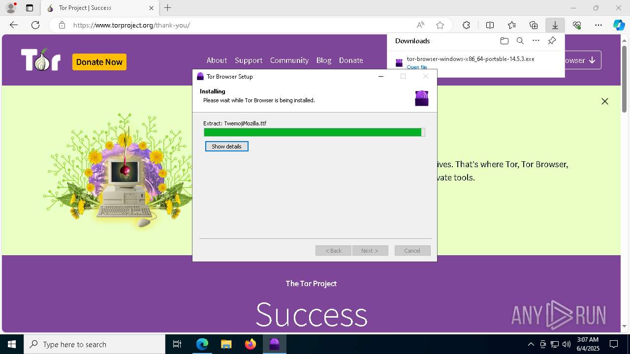The height and width of the screenshot is (354, 630).
Task: Search downloads with magnifier icon
Action: point(520,41)
